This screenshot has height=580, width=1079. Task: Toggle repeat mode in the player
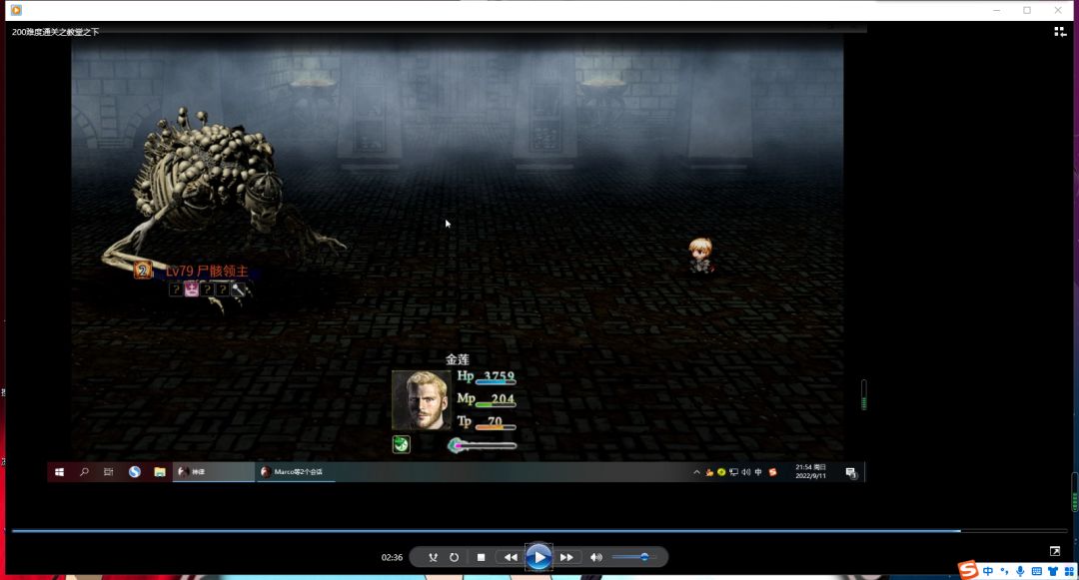coord(455,557)
